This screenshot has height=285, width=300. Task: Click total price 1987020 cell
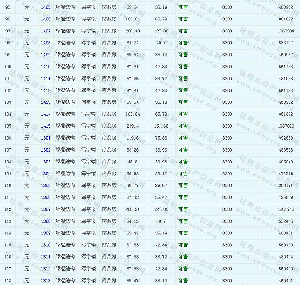coord(286,126)
